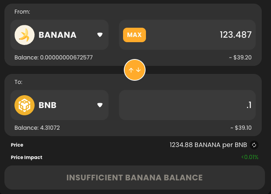Click the ~ $39.20 value estimate
The height and width of the screenshot is (194, 271).
pyautogui.click(x=240, y=57)
